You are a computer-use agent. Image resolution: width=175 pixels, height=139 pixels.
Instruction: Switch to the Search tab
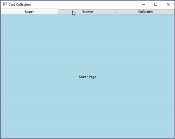pos(29,12)
